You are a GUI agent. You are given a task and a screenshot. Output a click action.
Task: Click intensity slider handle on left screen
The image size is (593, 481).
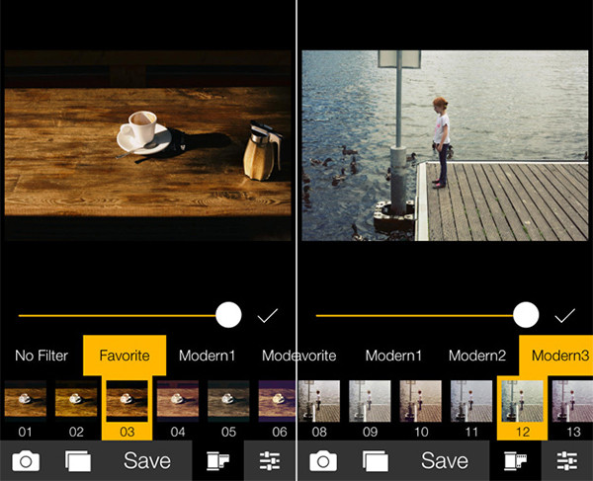pos(228,316)
